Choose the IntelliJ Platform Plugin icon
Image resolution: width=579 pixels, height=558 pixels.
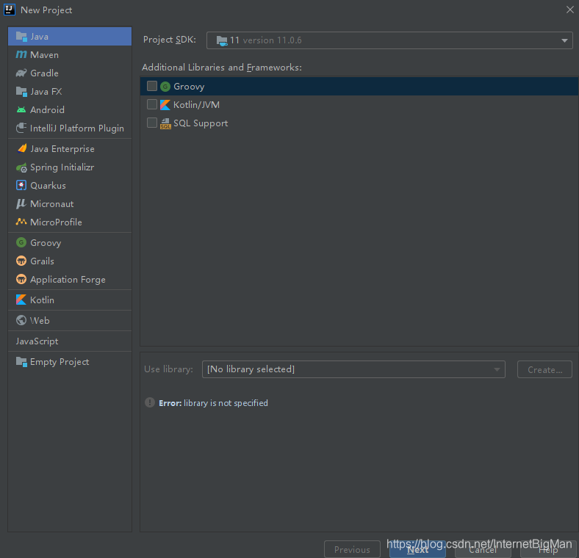(21, 128)
